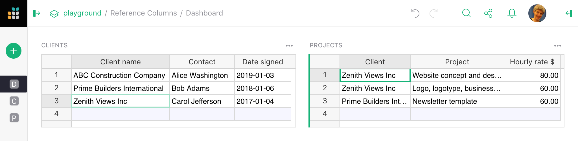This screenshot has height=141, width=578.
Task: Click the playground workspace link
Action: [x=82, y=13]
